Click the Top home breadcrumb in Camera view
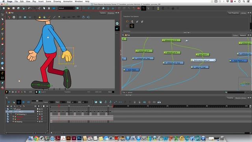The image size is (252, 142). 11,13
